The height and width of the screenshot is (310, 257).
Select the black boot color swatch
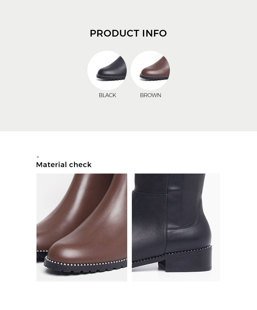[107, 70]
